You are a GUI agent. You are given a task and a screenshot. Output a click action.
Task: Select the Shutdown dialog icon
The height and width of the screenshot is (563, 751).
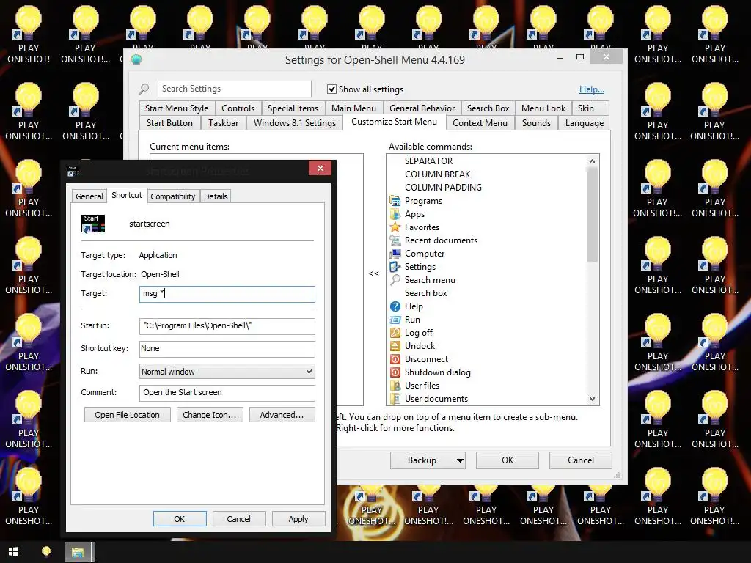point(395,372)
